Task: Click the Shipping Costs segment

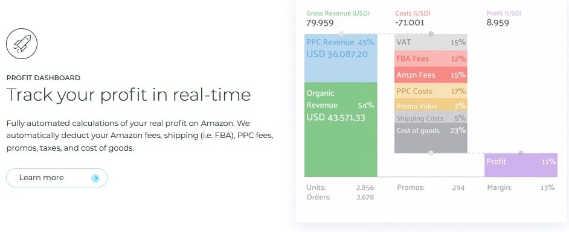Action: coord(431,117)
